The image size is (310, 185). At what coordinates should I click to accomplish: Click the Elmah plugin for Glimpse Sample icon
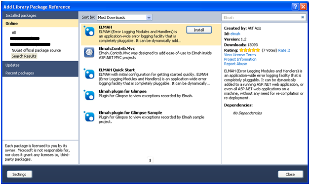(89, 116)
